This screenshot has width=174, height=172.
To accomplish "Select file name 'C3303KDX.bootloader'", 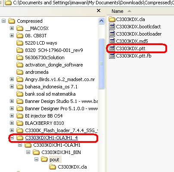I will (139, 34).
